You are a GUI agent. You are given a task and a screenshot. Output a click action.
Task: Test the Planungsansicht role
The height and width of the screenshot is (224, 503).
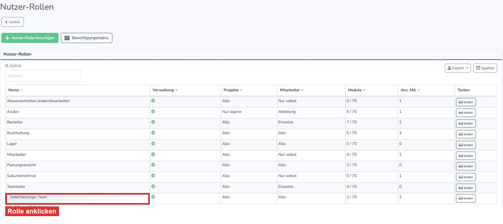click(466, 166)
